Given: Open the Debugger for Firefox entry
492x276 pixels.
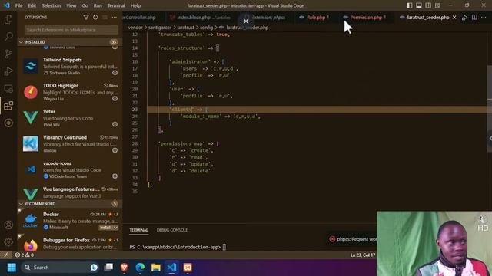Looking at the screenshot, I should point(70,243).
